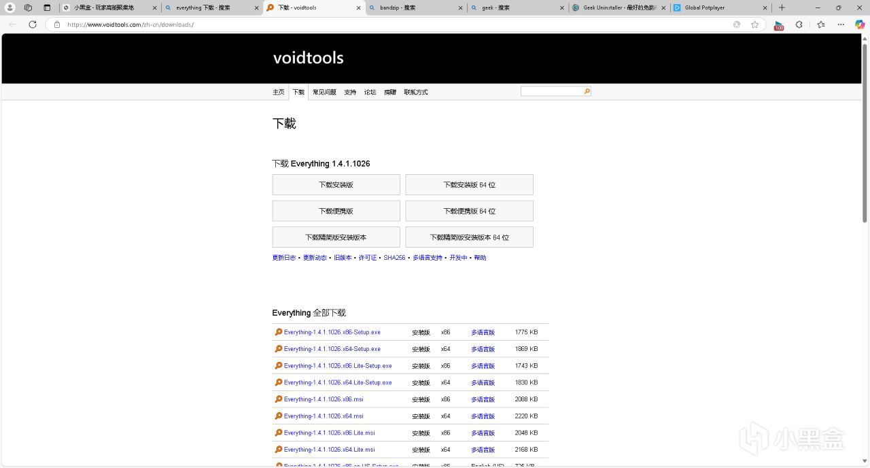Open the 帮助 link
Viewport: 870px width, 468px height.
click(480, 258)
